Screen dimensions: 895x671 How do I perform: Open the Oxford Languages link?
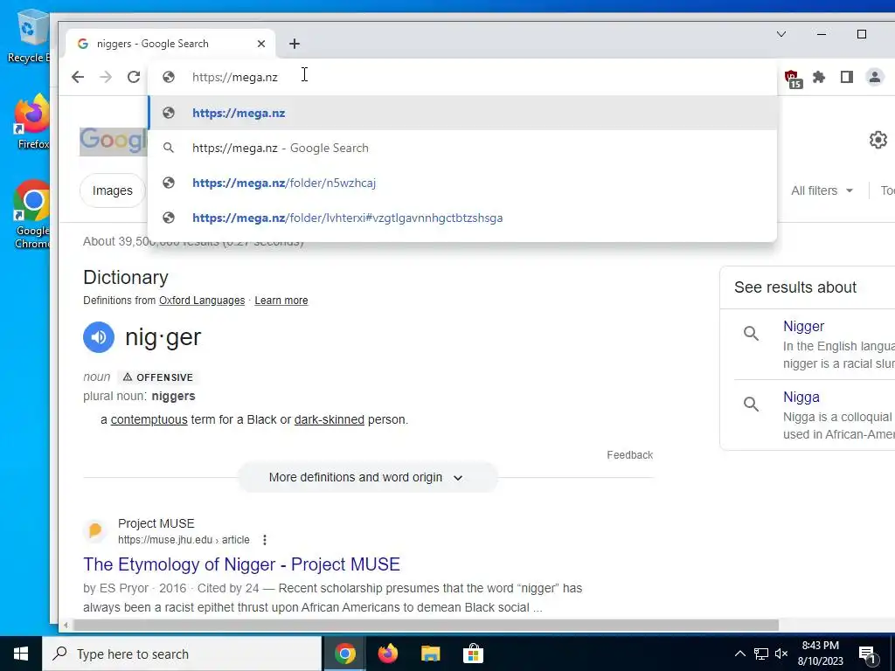pyautogui.click(x=202, y=301)
